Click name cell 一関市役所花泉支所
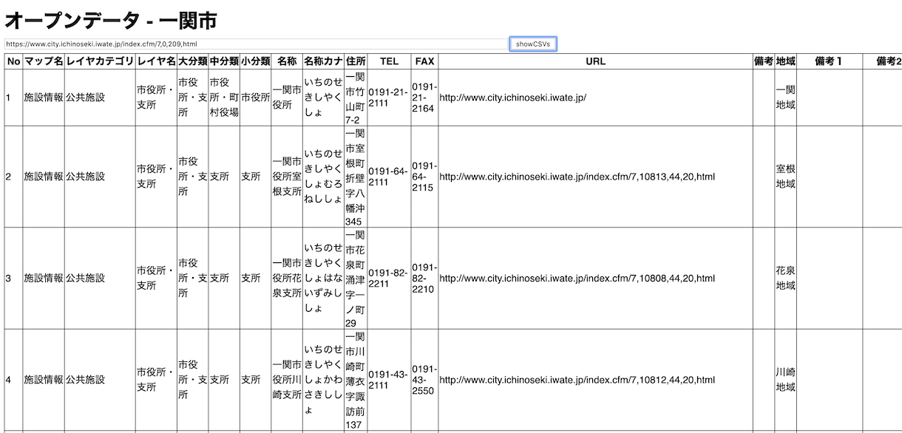 click(287, 279)
